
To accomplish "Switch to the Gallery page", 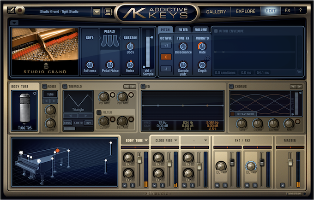I will (x=216, y=12).
